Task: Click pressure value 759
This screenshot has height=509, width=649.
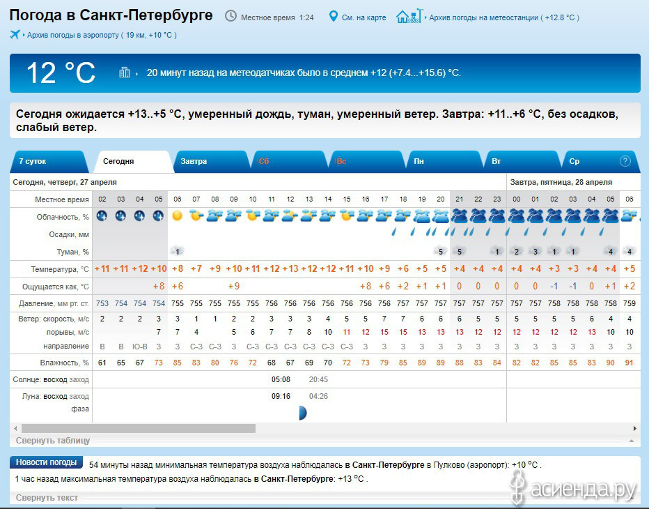Action: pos(629,303)
